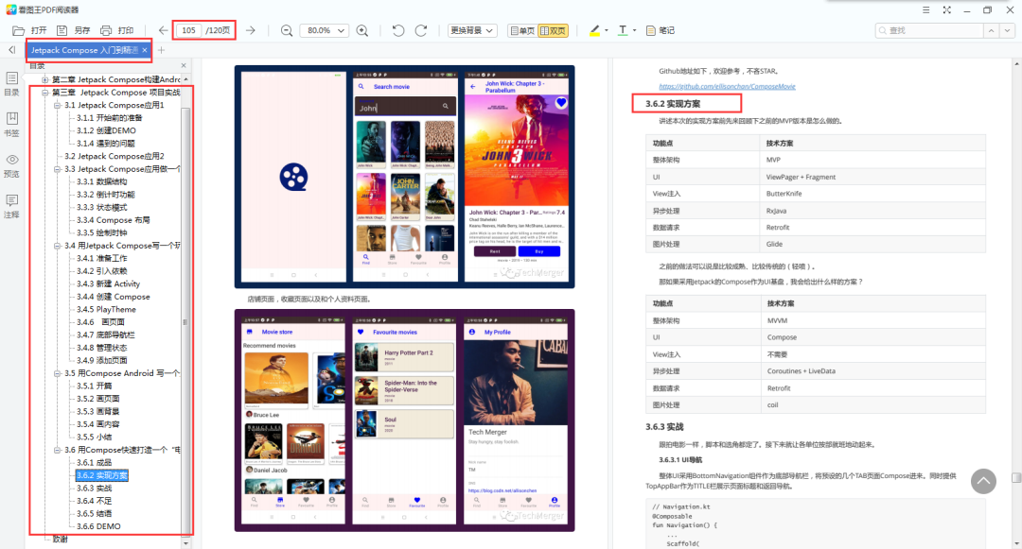Toggle fullscreen mode icon
The width and height of the screenshot is (1022, 549).
[x=946, y=9]
